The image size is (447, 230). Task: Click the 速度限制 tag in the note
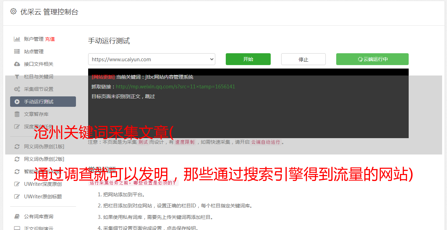[185, 142]
